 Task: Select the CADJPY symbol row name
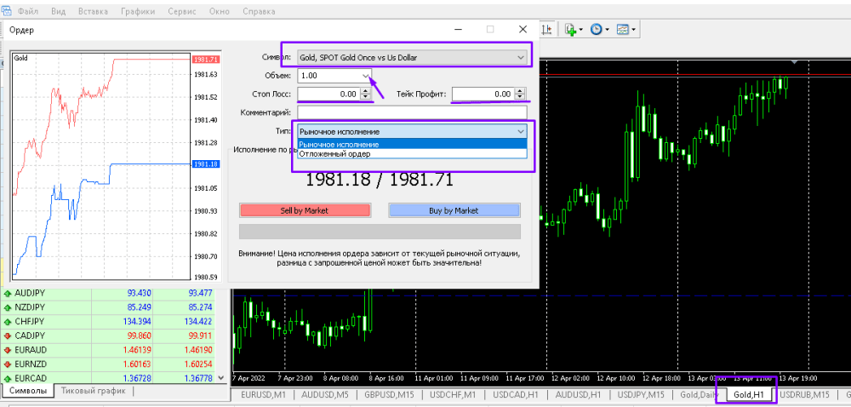tap(30, 335)
